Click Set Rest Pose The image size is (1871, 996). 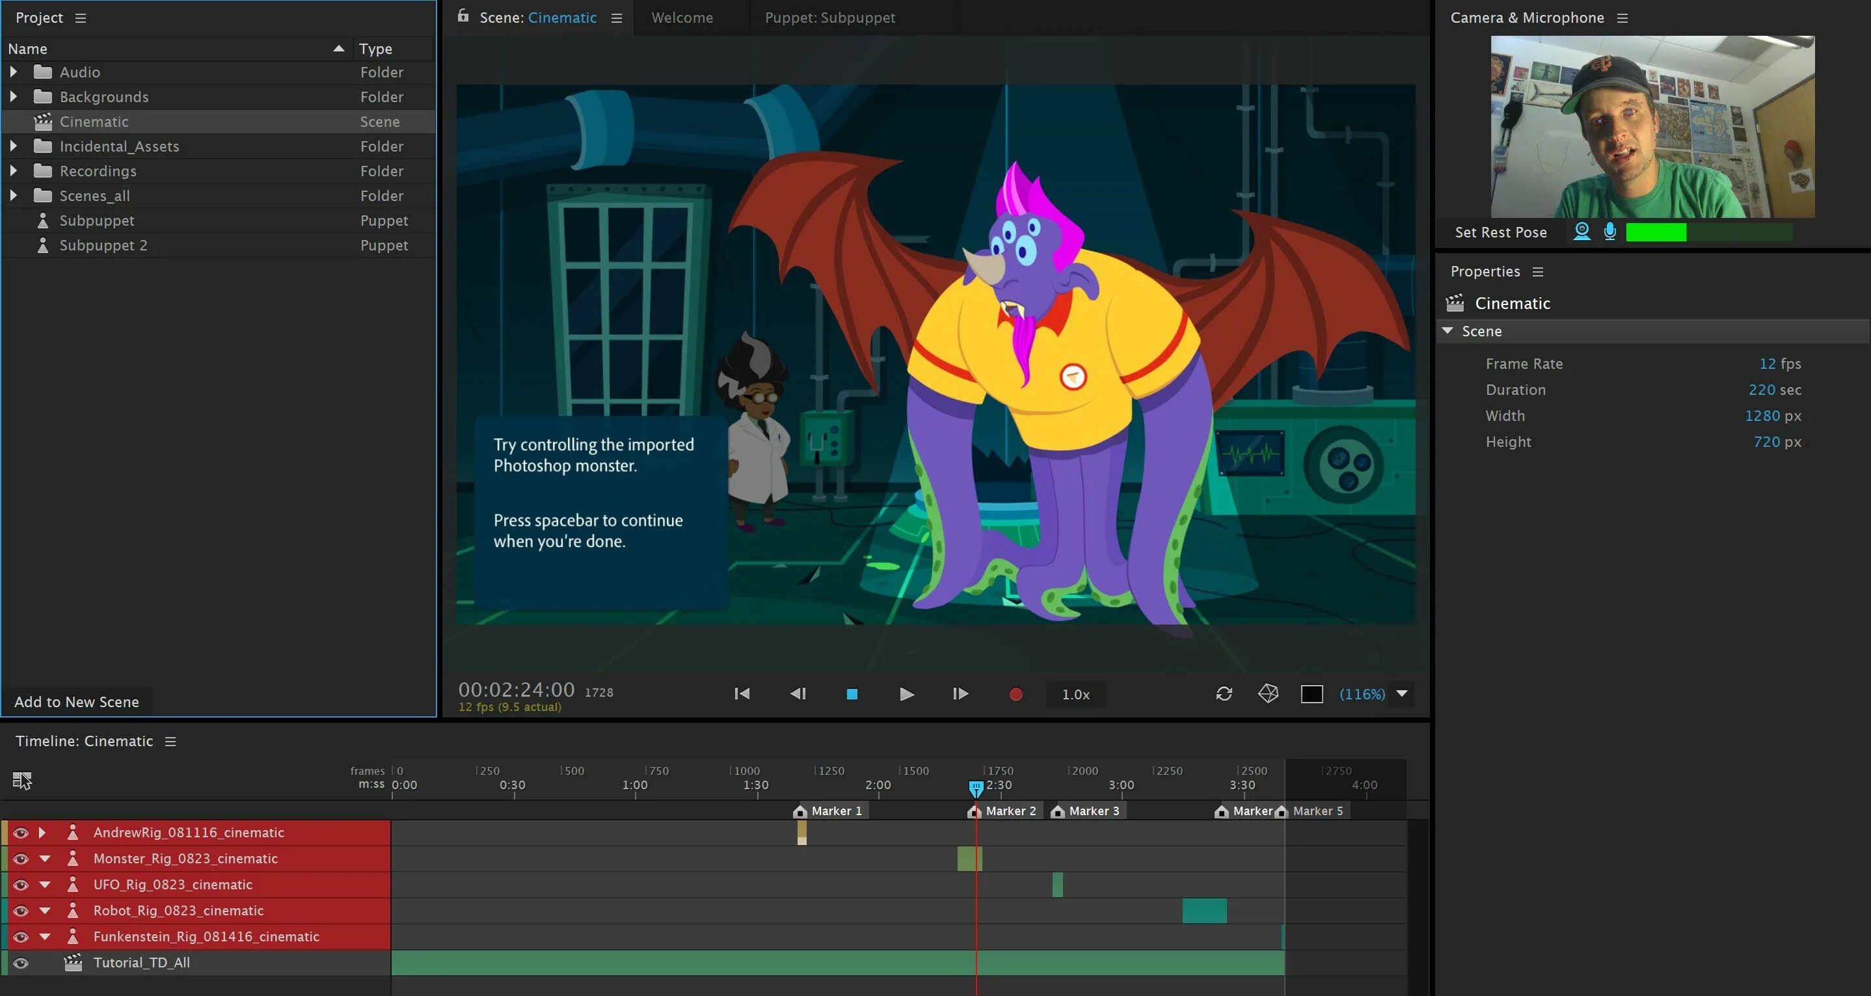click(x=1501, y=232)
